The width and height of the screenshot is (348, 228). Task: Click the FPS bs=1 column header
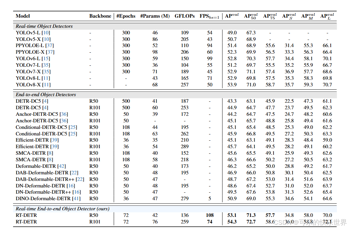[x=209, y=16]
